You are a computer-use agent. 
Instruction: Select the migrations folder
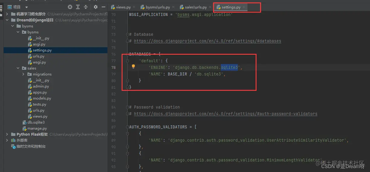(x=42, y=74)
